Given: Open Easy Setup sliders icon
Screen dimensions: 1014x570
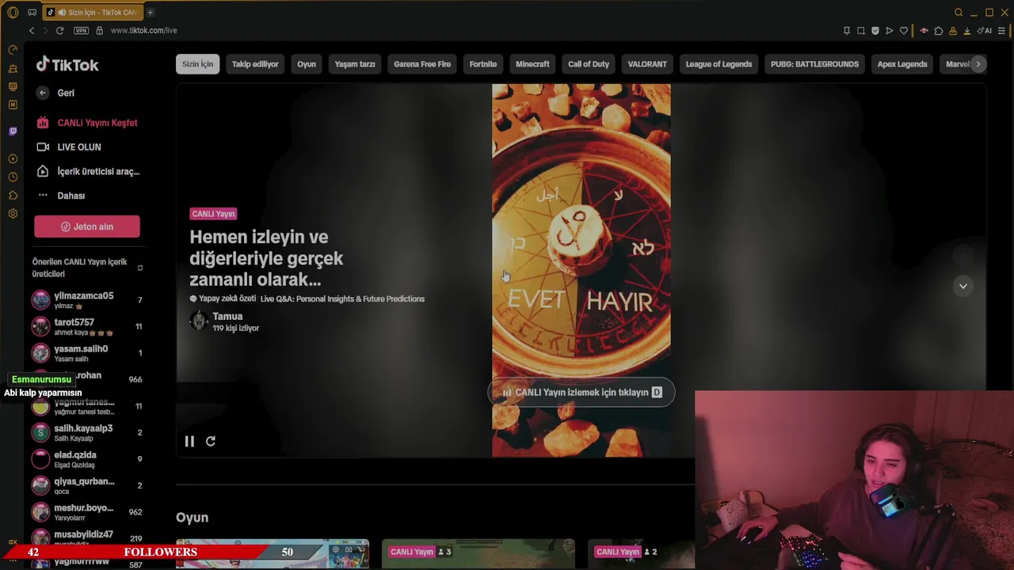Looking at the screenshot, I should pos(1002,31).
